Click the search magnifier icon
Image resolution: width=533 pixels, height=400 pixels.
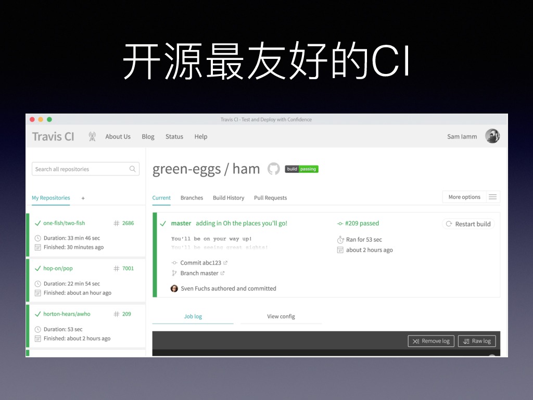[x=133, y=169]
